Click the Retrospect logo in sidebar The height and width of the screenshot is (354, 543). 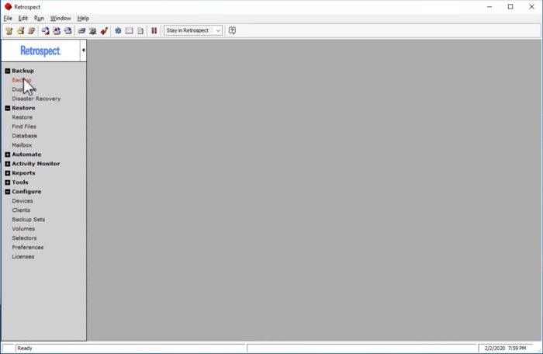(x=40, y=51)
